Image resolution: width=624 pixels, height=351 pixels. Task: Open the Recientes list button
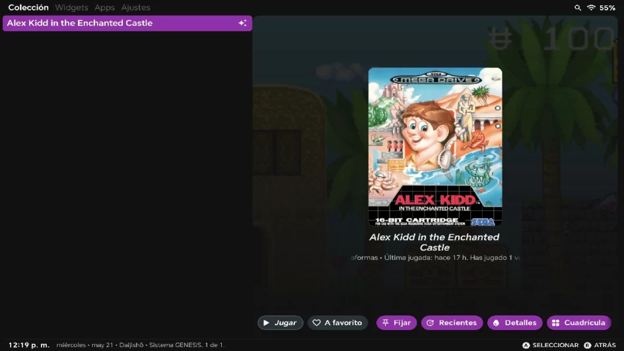(452, 323)
